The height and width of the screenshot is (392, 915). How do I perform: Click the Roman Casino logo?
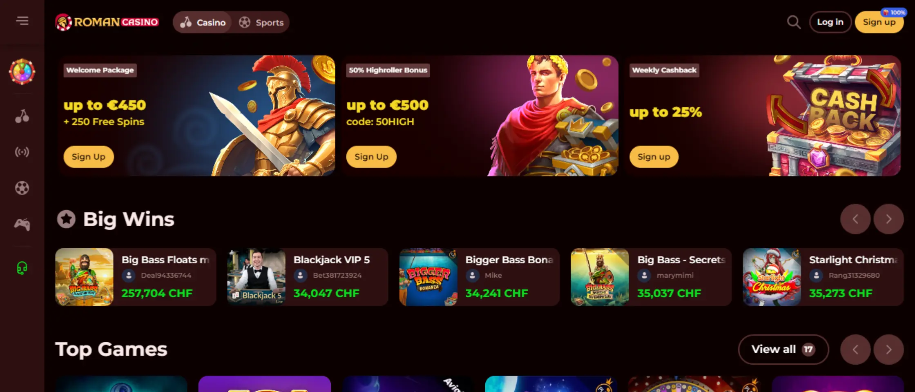pos(107,22)
